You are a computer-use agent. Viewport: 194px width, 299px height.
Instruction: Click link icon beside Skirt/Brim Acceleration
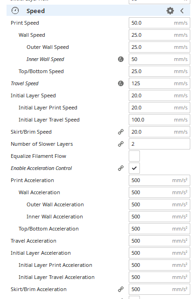(121, 289)
